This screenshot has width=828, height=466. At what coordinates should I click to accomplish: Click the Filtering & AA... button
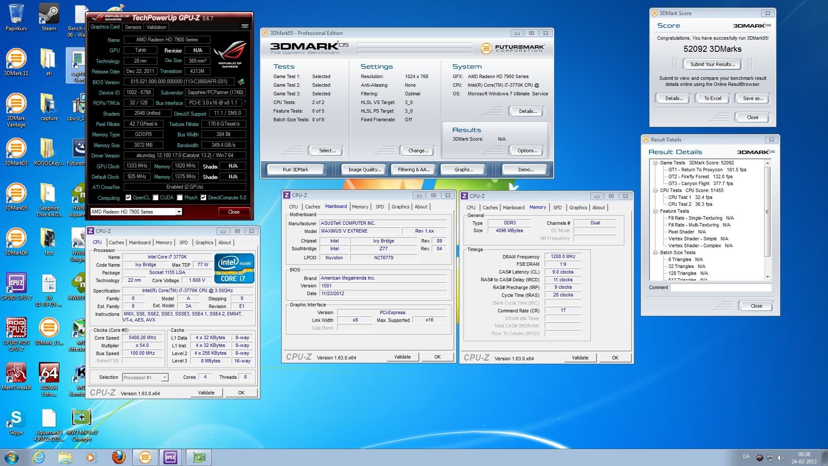click(x=414, y=170)
